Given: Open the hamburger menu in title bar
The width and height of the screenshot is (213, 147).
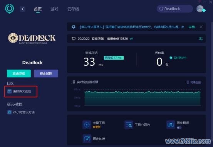Looking at the screenshot, I should (x=199, y=2).
